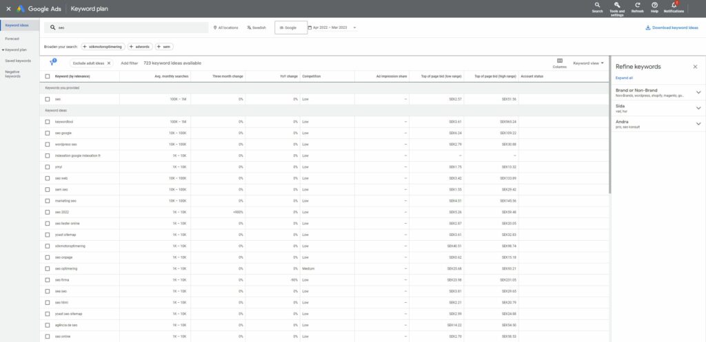Add sem to broaden your search
The height and width of the screenshot is (342, 706).
click(x=164, y=47)
